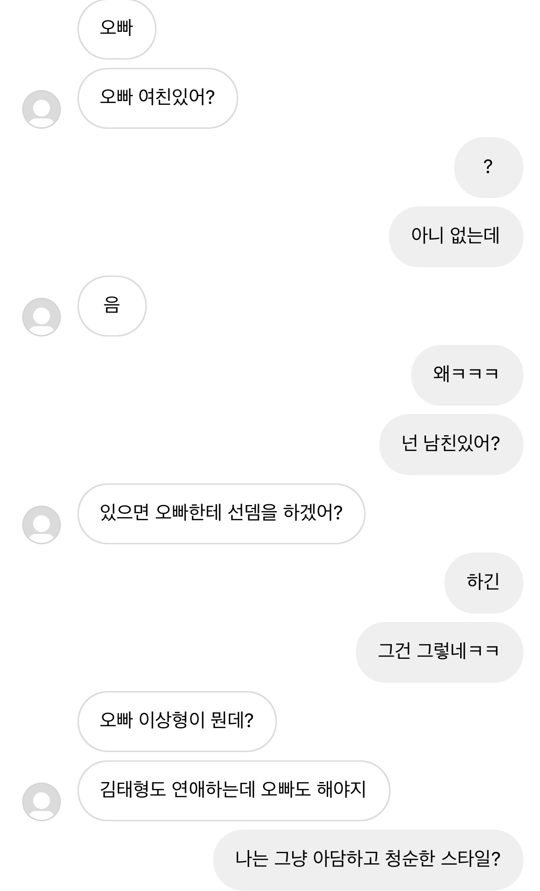This screenshot has width=540, height=891.
Task: Select the '왜ㅋㅋㅋ' sent message
Action: (x=467, y=375)
